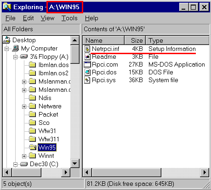The image size is (211, 190).
Task: Open the Tools menu
Action: (69, 18)
